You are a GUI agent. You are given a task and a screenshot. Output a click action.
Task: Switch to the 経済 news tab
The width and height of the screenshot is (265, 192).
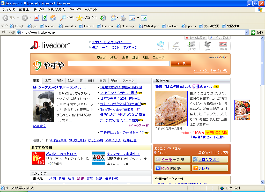point(71,80)
